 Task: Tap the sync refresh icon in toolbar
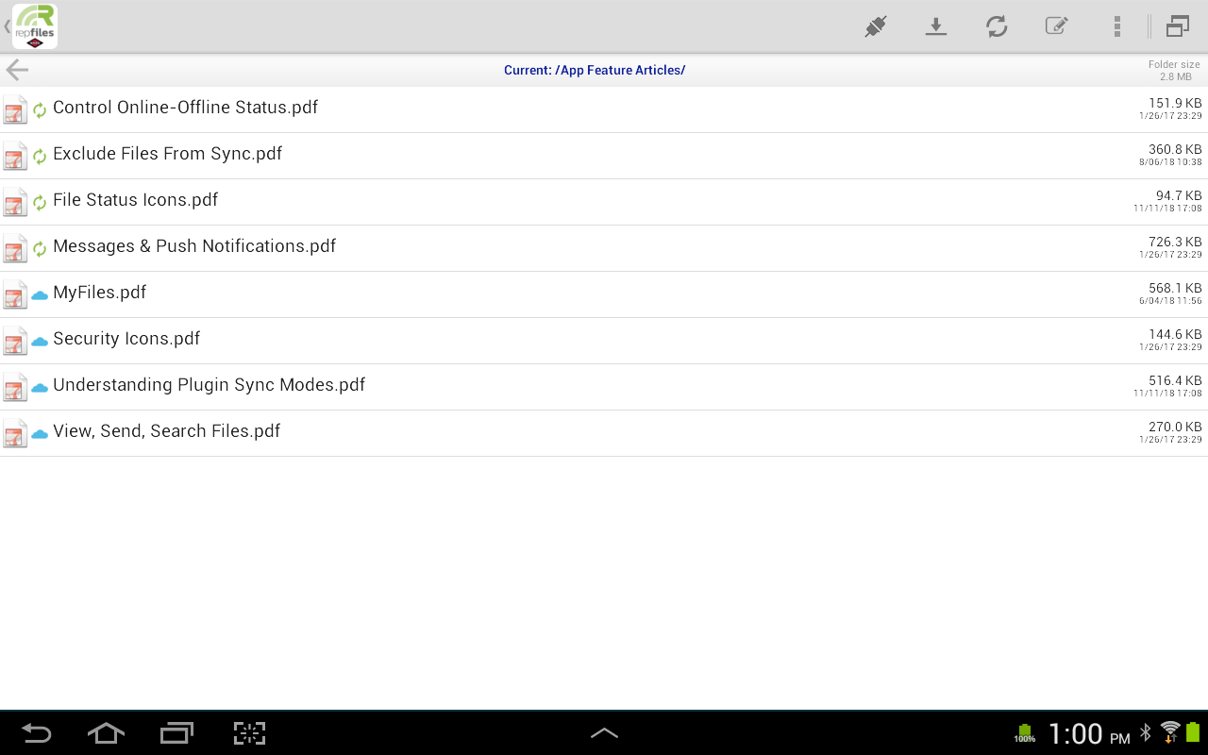tap(997, 26)
